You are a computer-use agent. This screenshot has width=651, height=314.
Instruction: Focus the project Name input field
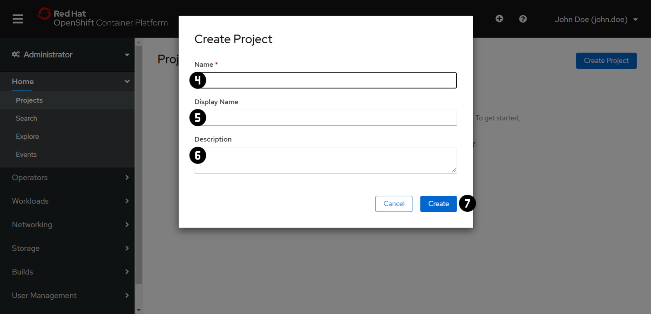coord(325,80)
